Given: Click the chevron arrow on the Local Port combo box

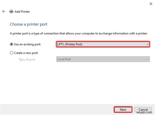Looking at the screenshot, I should pos(148,59).
